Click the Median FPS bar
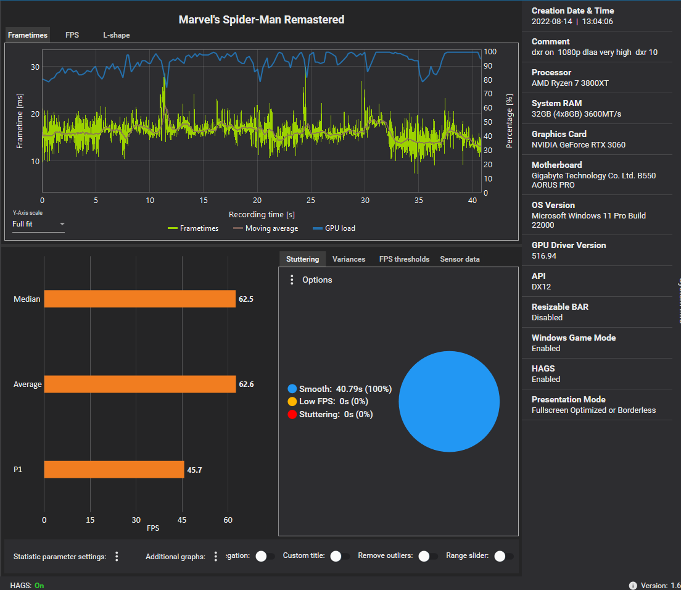681x590 pixels. tap(140, 299)
